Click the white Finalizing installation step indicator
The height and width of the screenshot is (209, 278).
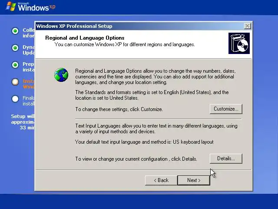tap(15, 99)
